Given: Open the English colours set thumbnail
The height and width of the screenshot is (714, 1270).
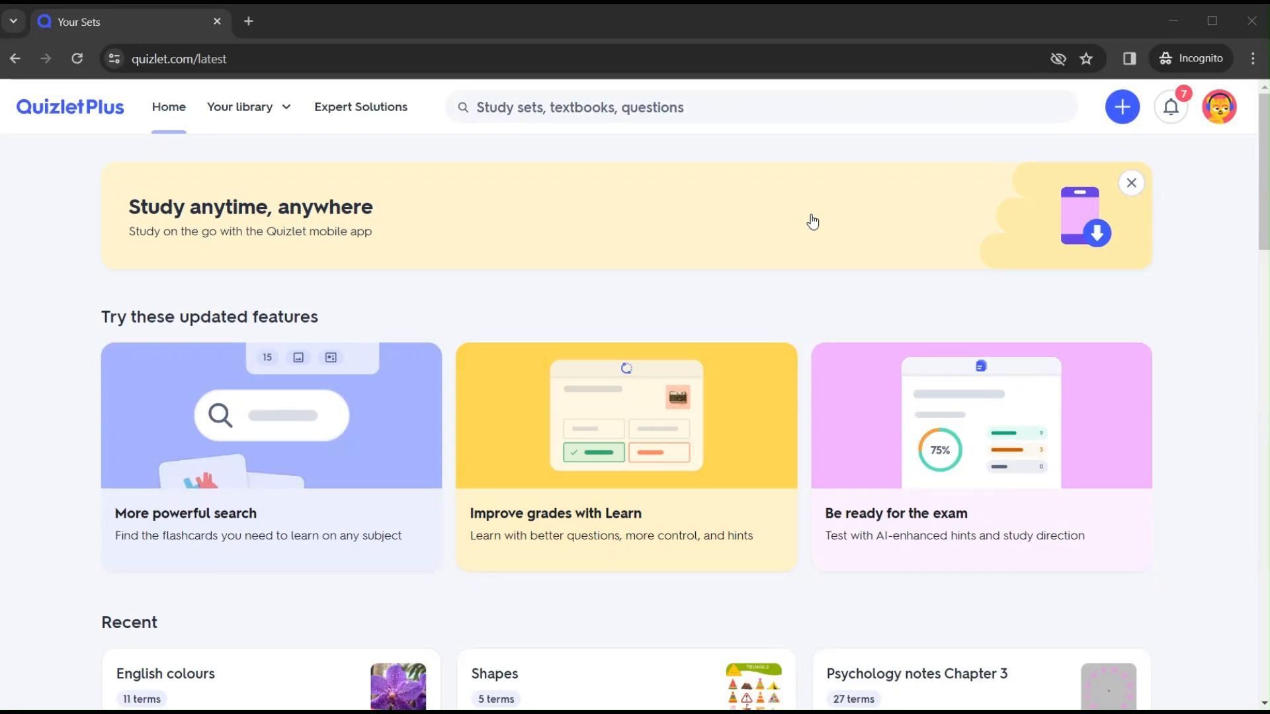Looking at the screenshot, I should tap(398, 686).
